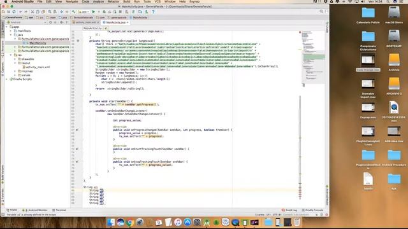
Task: Click the Cut scissors icon in toolbar
Action: click(x=33, y=11)
